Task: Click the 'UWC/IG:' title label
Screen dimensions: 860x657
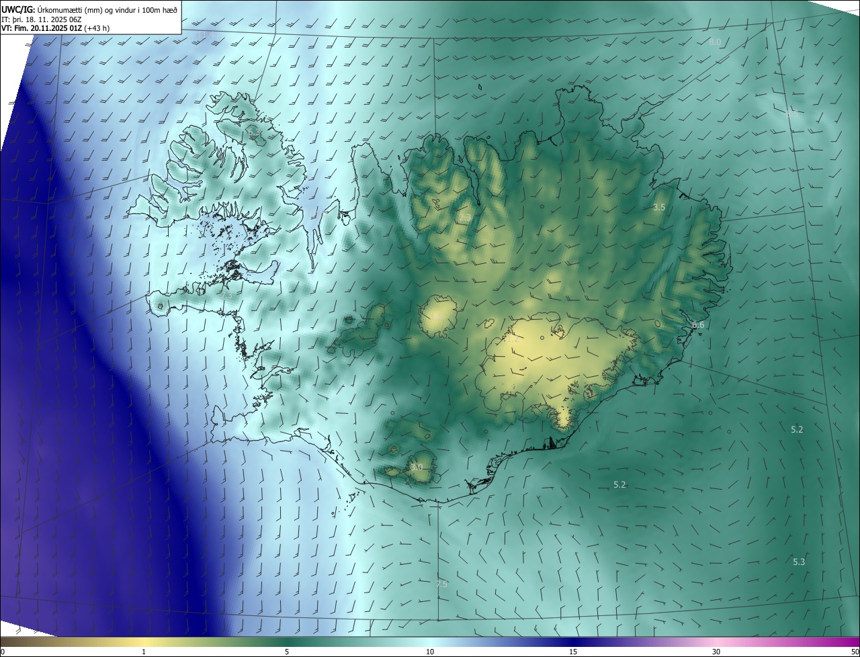Action: (18, 9)
